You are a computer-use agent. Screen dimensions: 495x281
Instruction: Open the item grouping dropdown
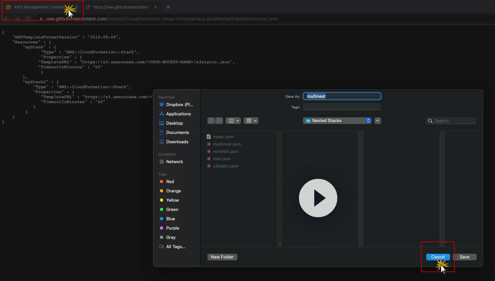click(x=251, y=121)
